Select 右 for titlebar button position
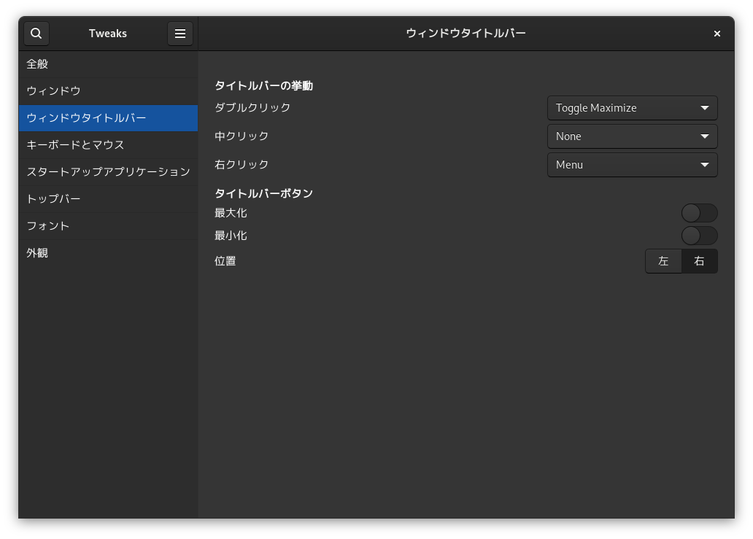This screenshot has width=753, height=539. pos(699,261)
